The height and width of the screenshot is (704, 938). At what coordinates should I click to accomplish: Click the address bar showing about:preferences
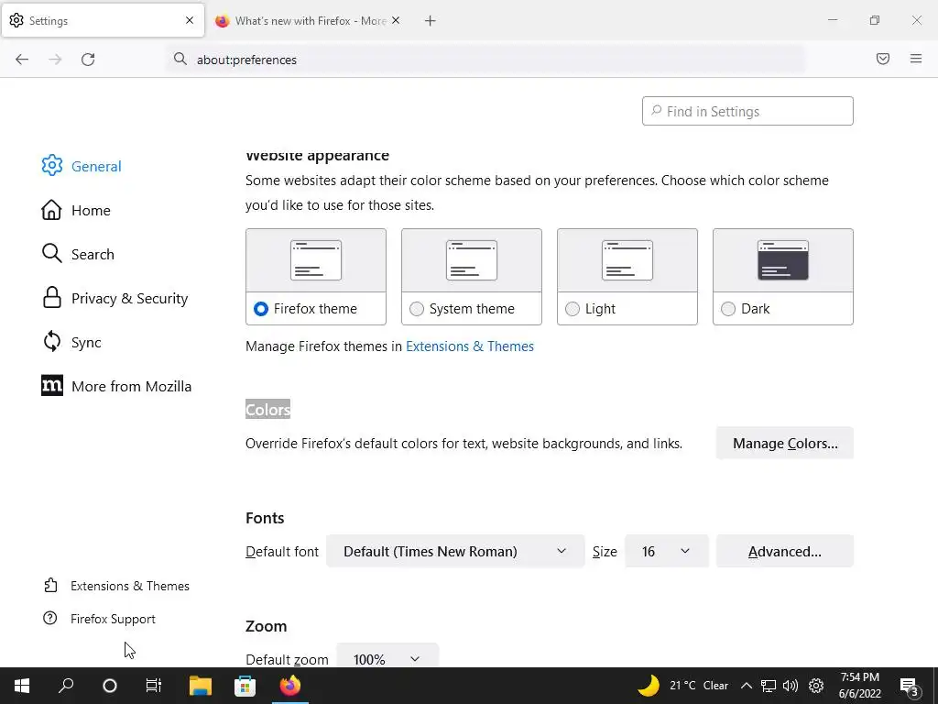point(485,60)
